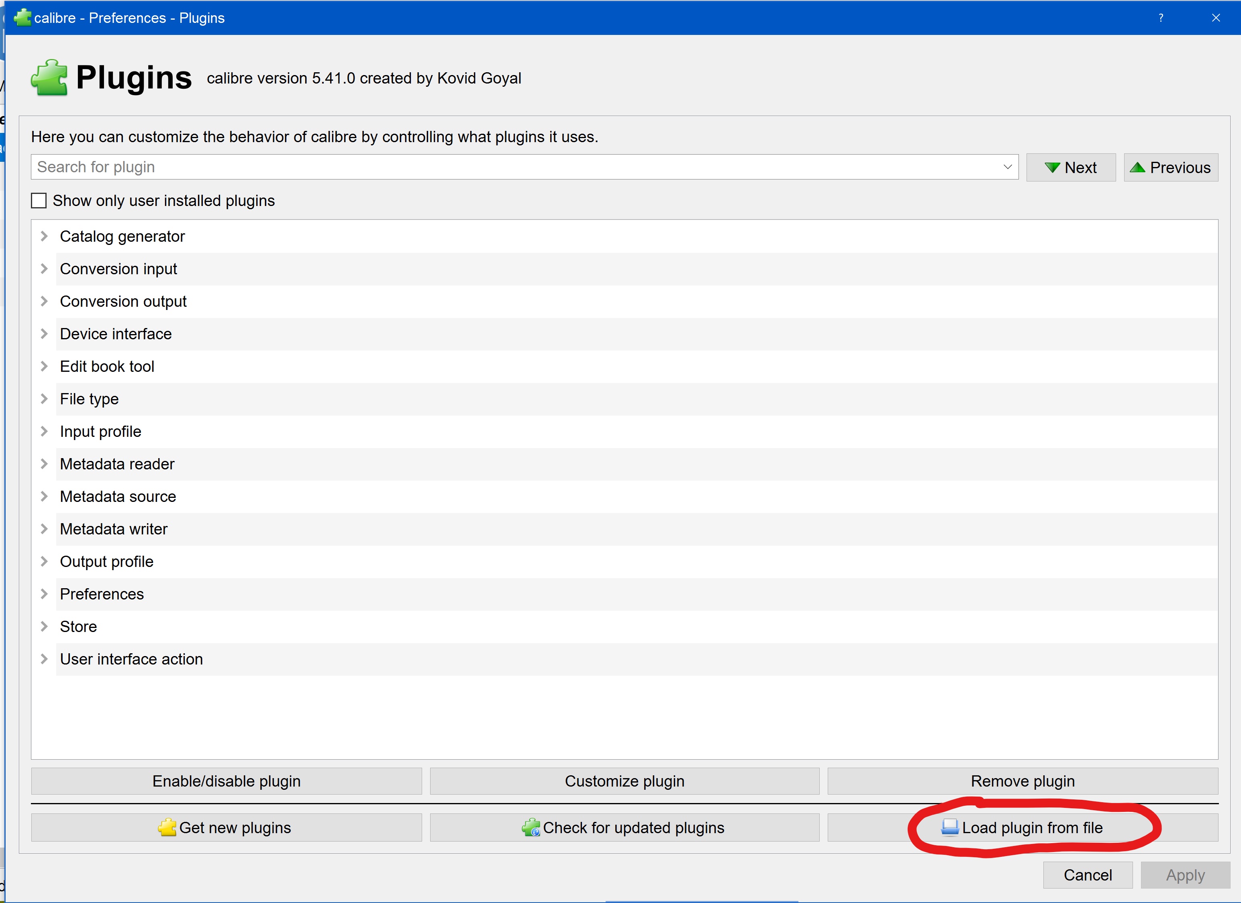Open the search plugin history dropdown arrow

tap(1007, 167)
